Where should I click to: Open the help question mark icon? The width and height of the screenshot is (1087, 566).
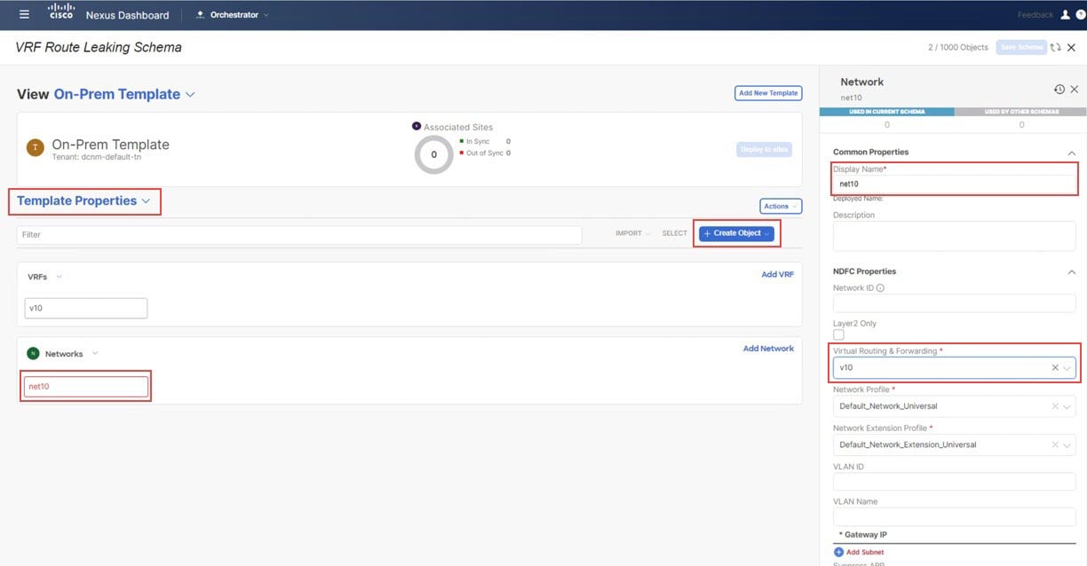(1079, 15)
